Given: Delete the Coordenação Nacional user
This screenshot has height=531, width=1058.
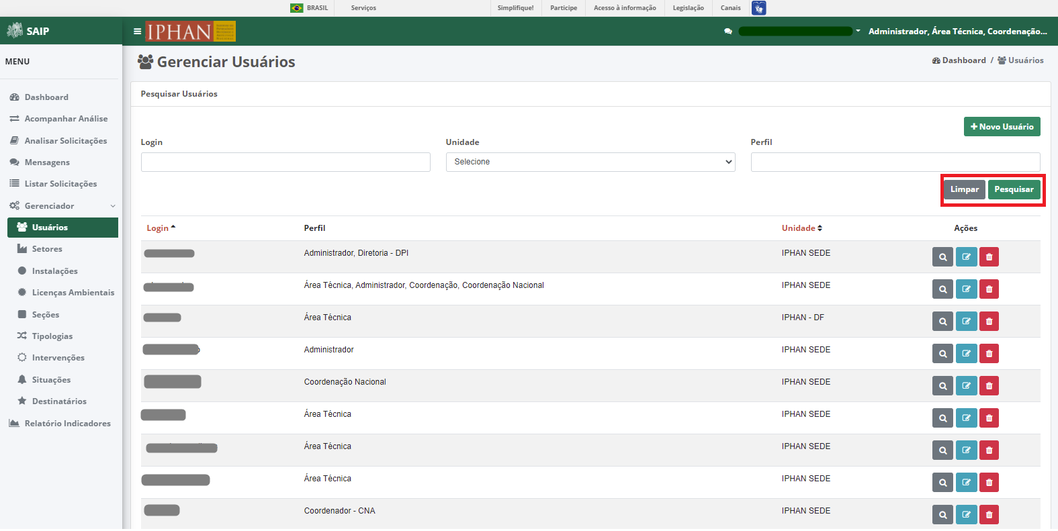Looking at the screenshot, I should coord(989,386).
